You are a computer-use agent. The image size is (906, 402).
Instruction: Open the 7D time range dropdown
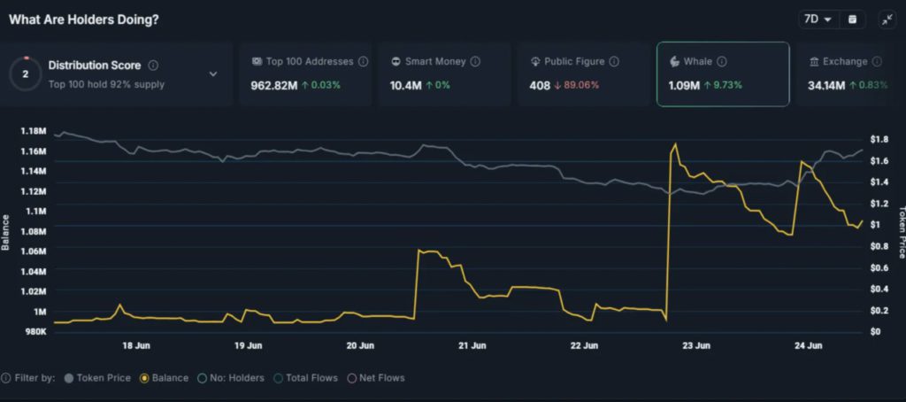(817, 19)
